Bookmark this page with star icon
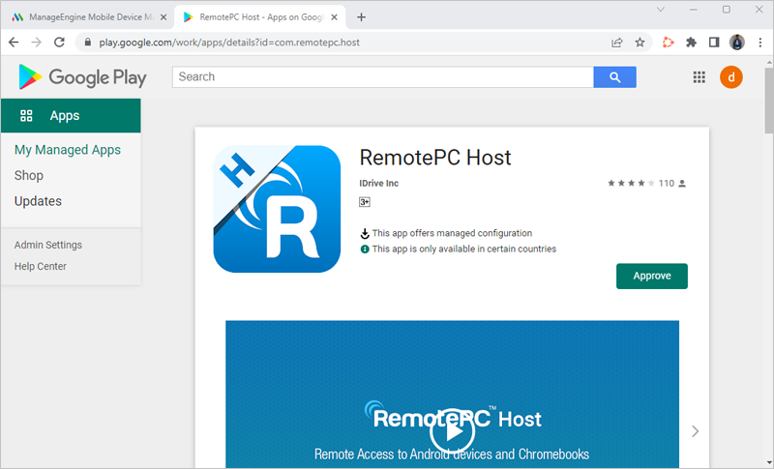 (x=640, y=43)
